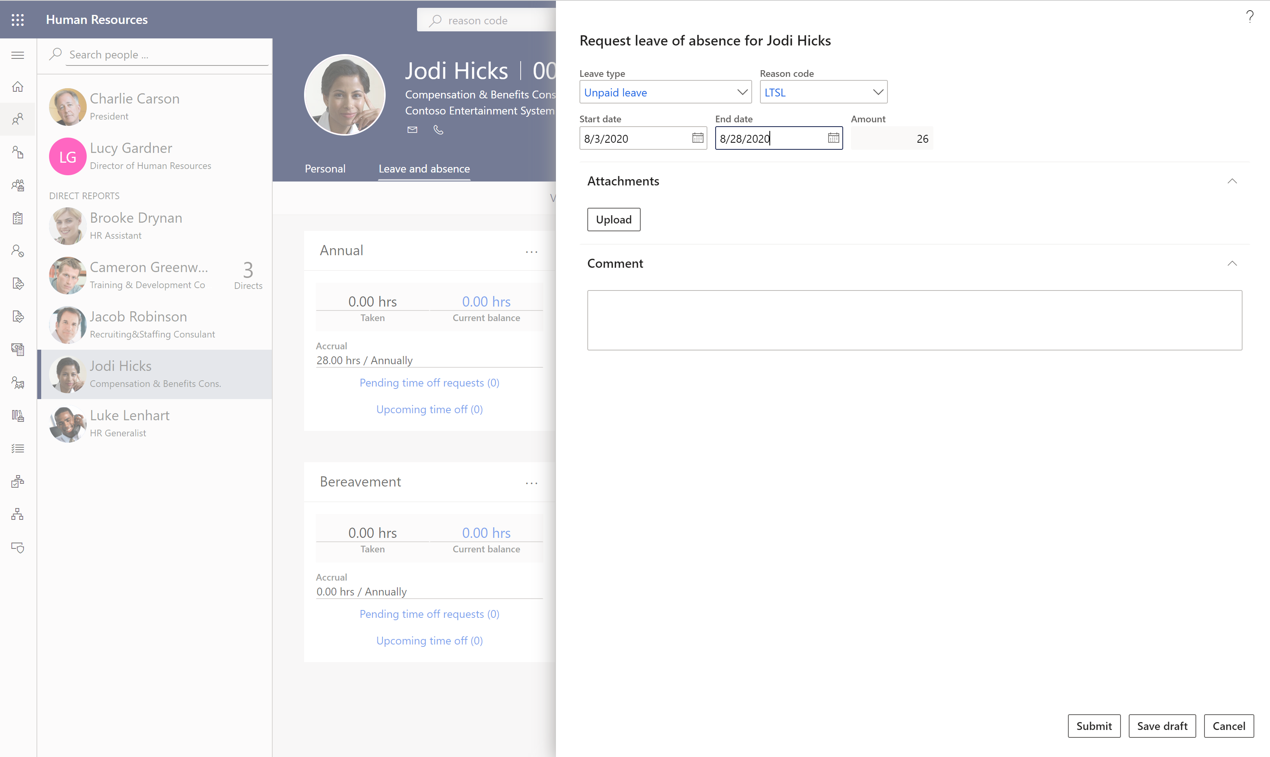Click the Comment text input field
Viewport: 1270px width, 757px height.
coord(915,320)
